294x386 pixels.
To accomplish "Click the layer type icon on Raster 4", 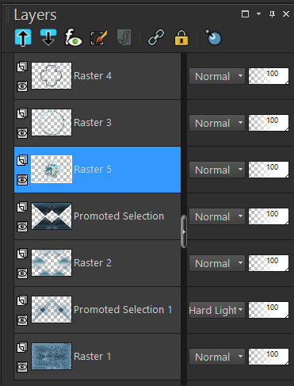I will coord(22,67).
